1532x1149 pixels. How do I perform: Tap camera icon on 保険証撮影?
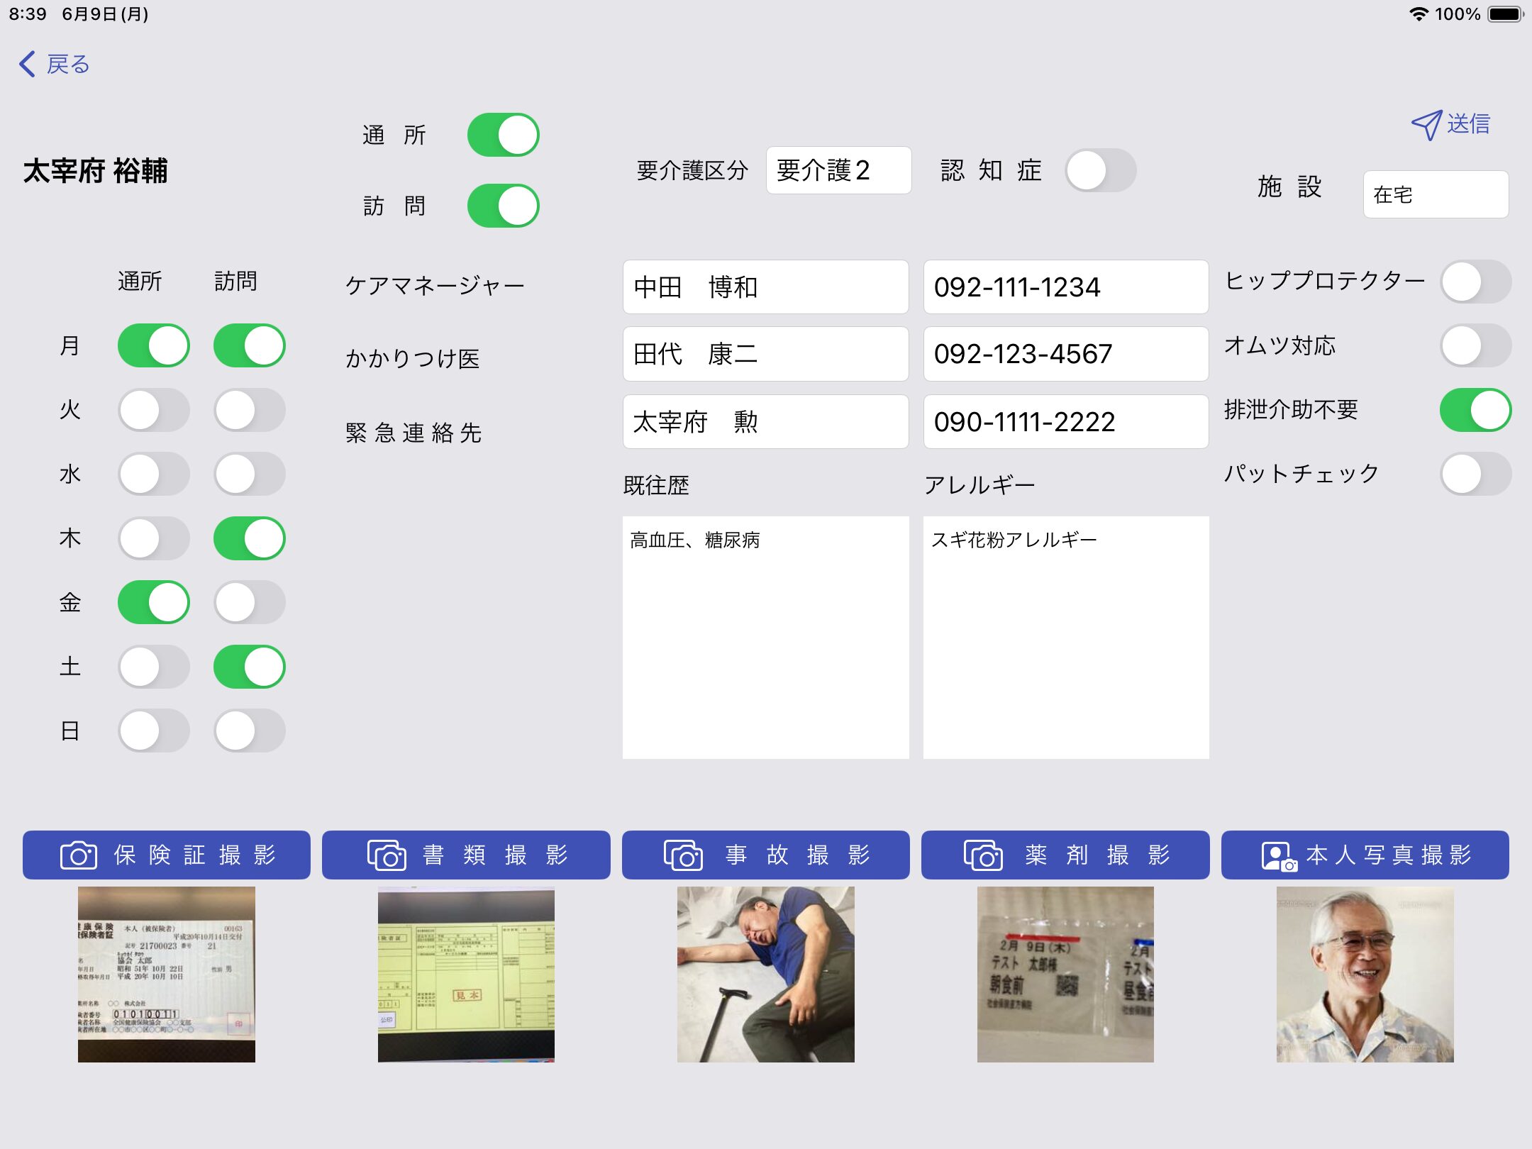coord(78,855)
